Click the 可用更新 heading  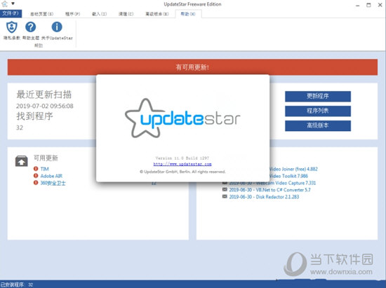click(46, 158)
